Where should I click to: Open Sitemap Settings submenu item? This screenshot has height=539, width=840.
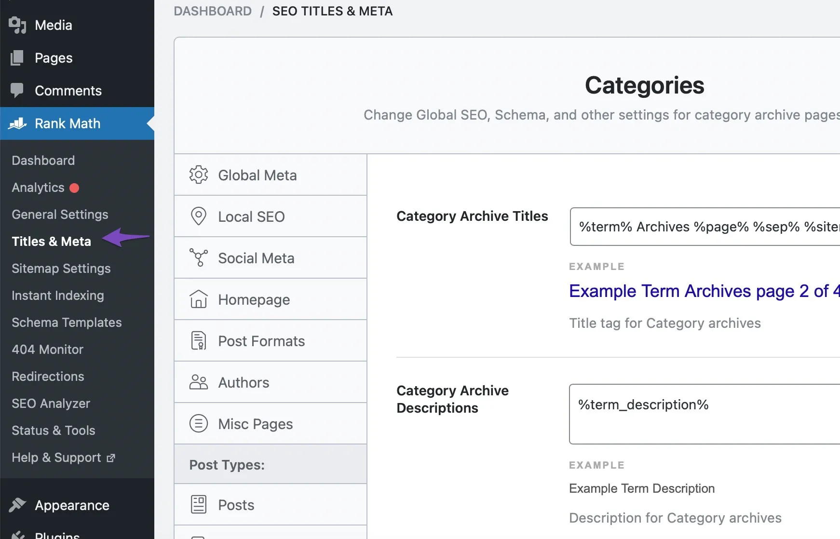61,268
